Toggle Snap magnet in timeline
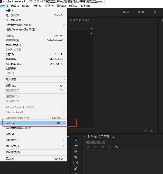The width and height of the screenshot is (163, 174). point(95,147)
